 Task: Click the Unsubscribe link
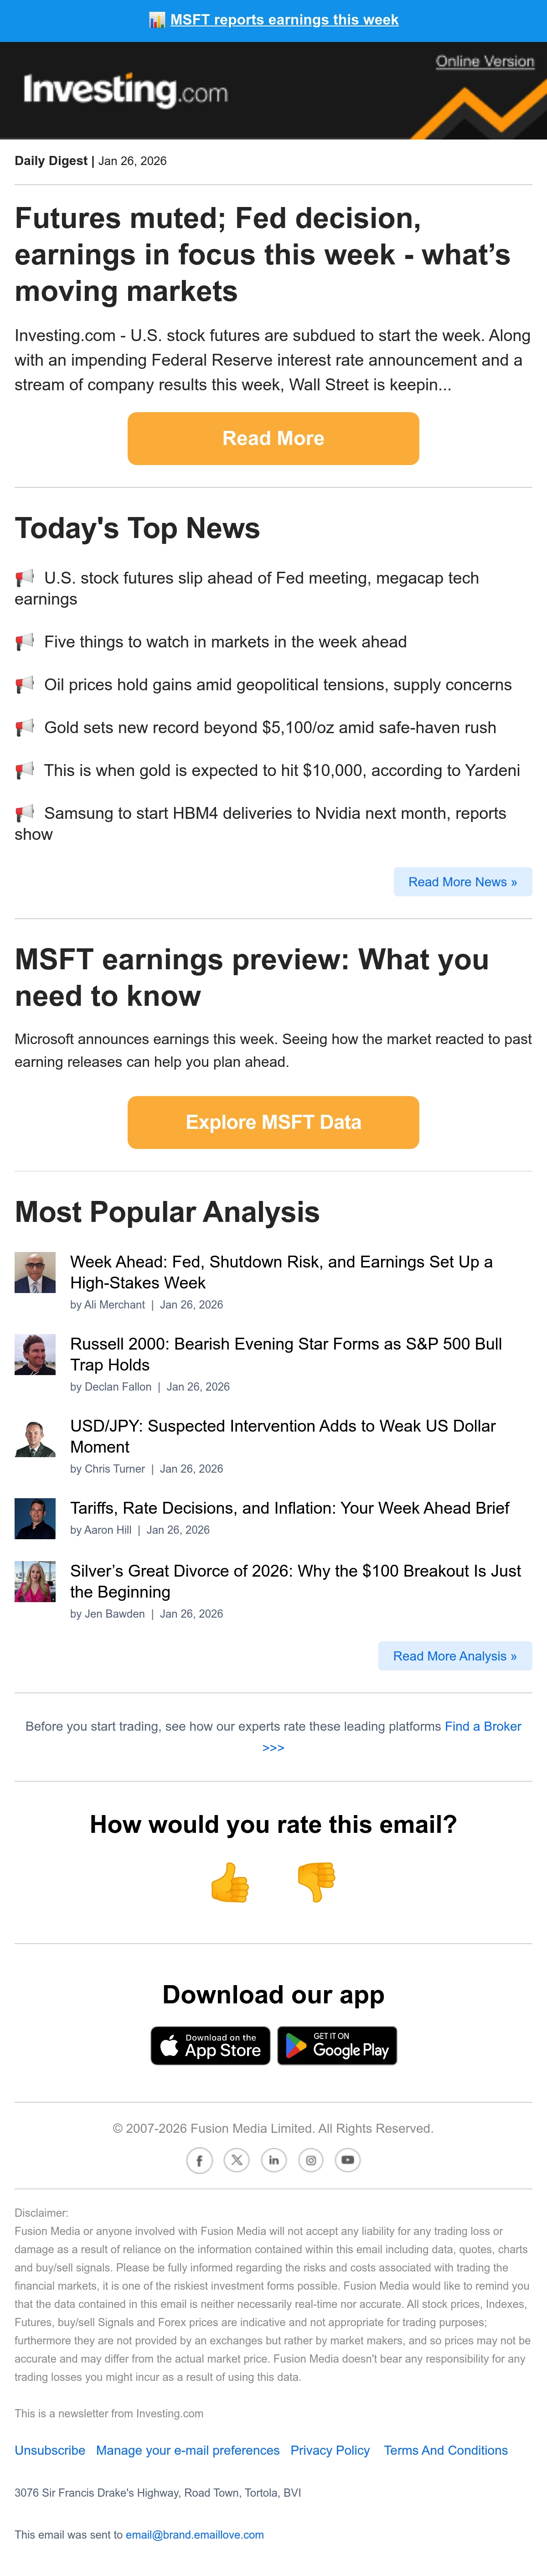pyautogui.click(x=50, y=2450)
